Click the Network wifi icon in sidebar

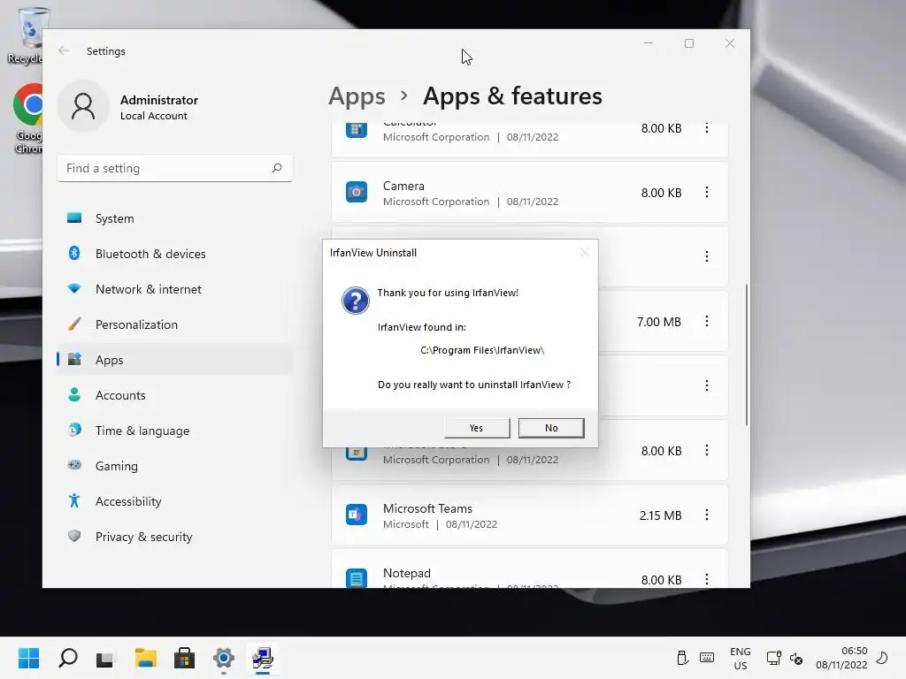(x=74, y=288)
